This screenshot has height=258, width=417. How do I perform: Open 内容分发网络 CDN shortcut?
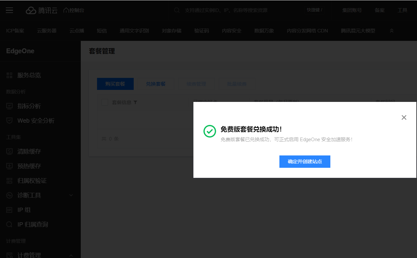[307, 31]
